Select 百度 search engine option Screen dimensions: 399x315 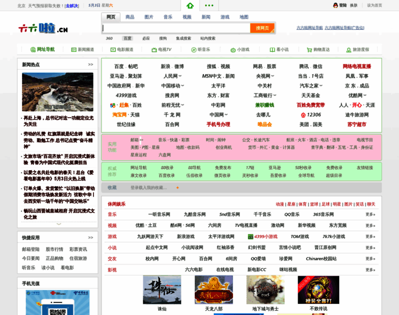127,38
